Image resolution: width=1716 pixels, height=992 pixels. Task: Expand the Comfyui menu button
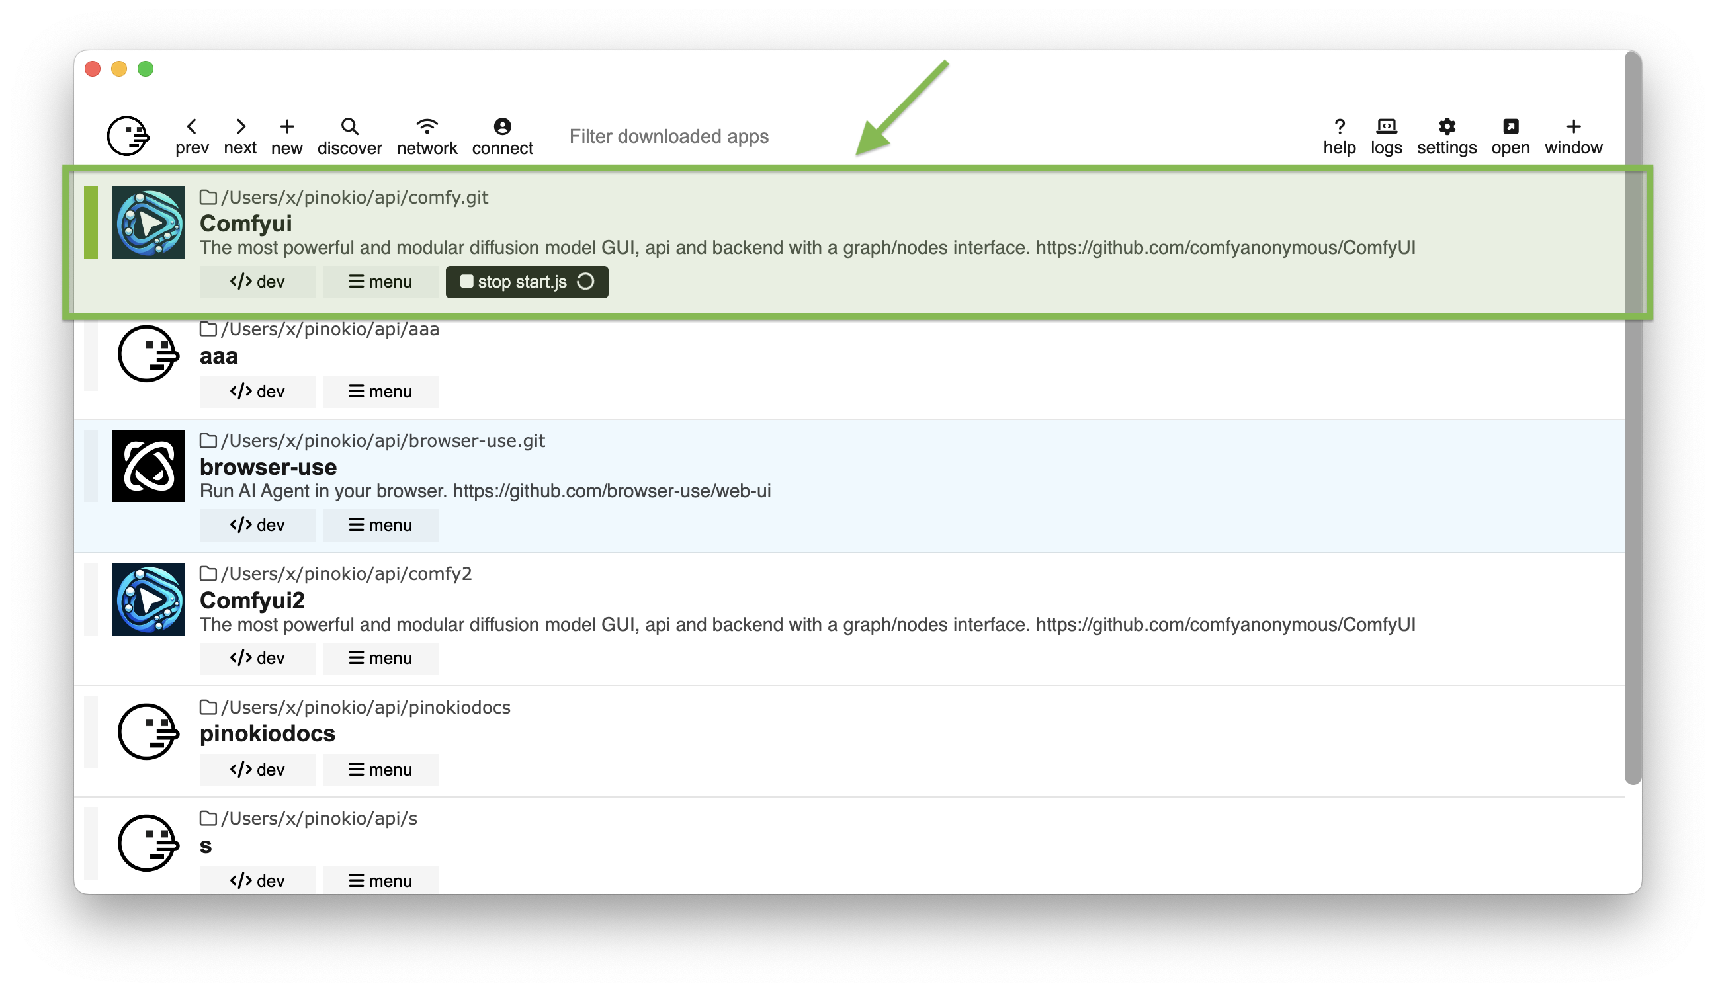[380, 282]
